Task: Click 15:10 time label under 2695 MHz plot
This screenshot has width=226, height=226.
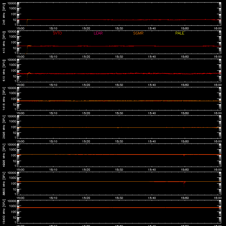Action: [53, 142]
